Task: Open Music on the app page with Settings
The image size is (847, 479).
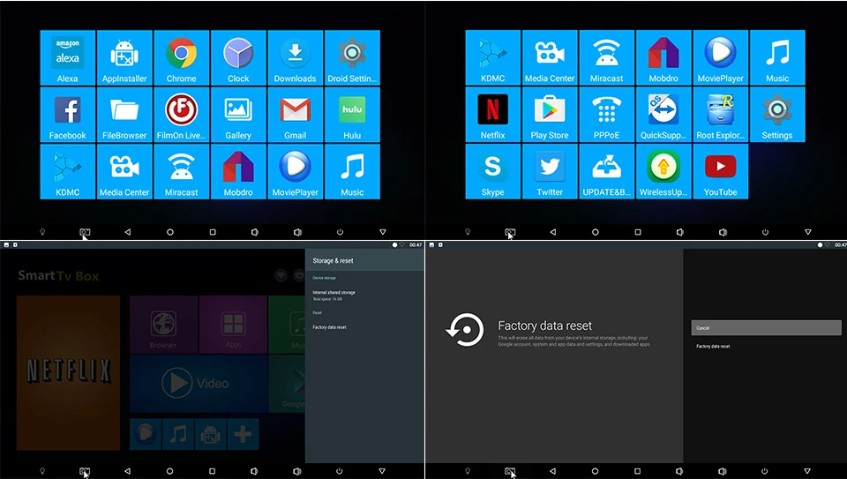Action: pos(777,58)
